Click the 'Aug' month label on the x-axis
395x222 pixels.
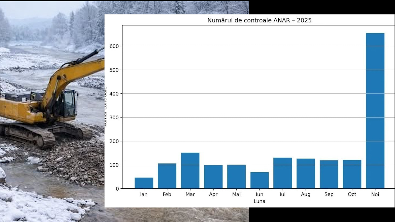pos(306,195)
